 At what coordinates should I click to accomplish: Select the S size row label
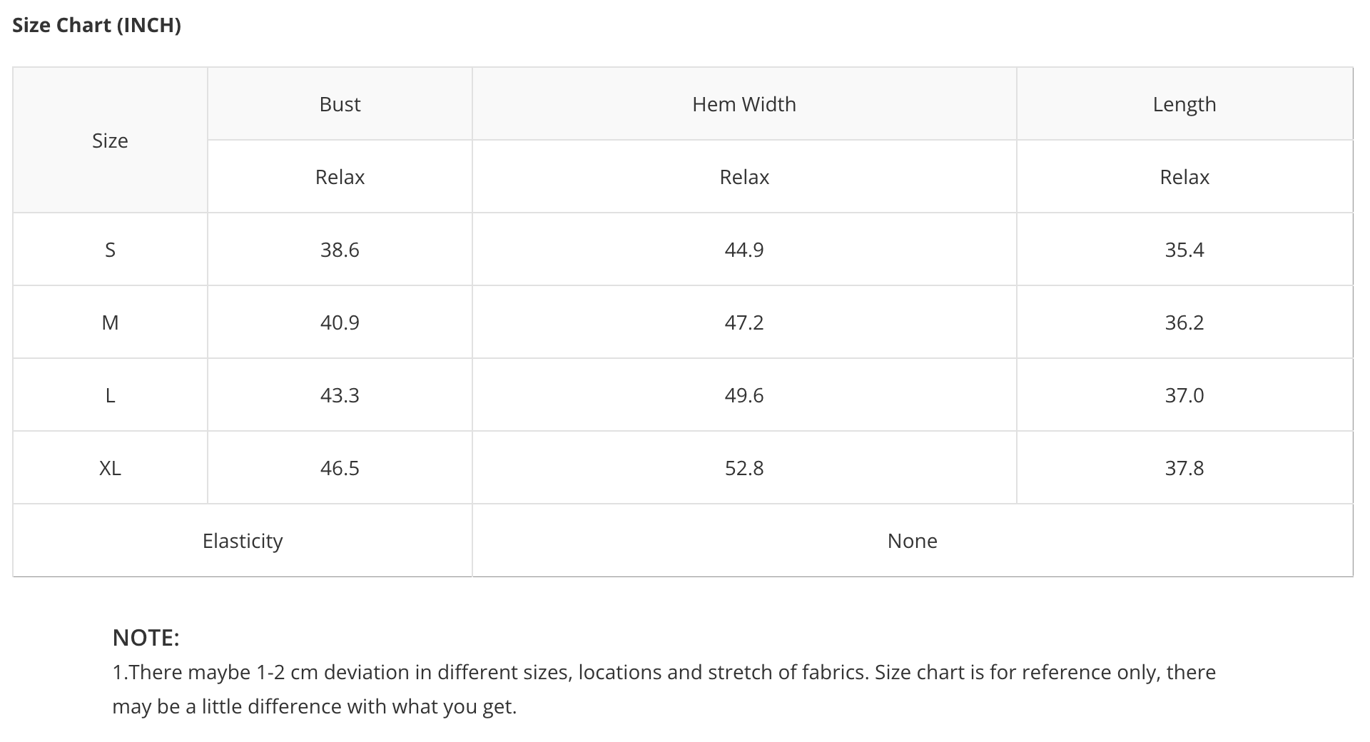(x=110, y=250)
